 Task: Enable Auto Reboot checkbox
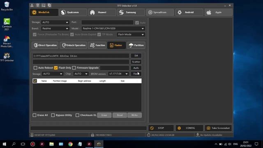click(35, 68)
